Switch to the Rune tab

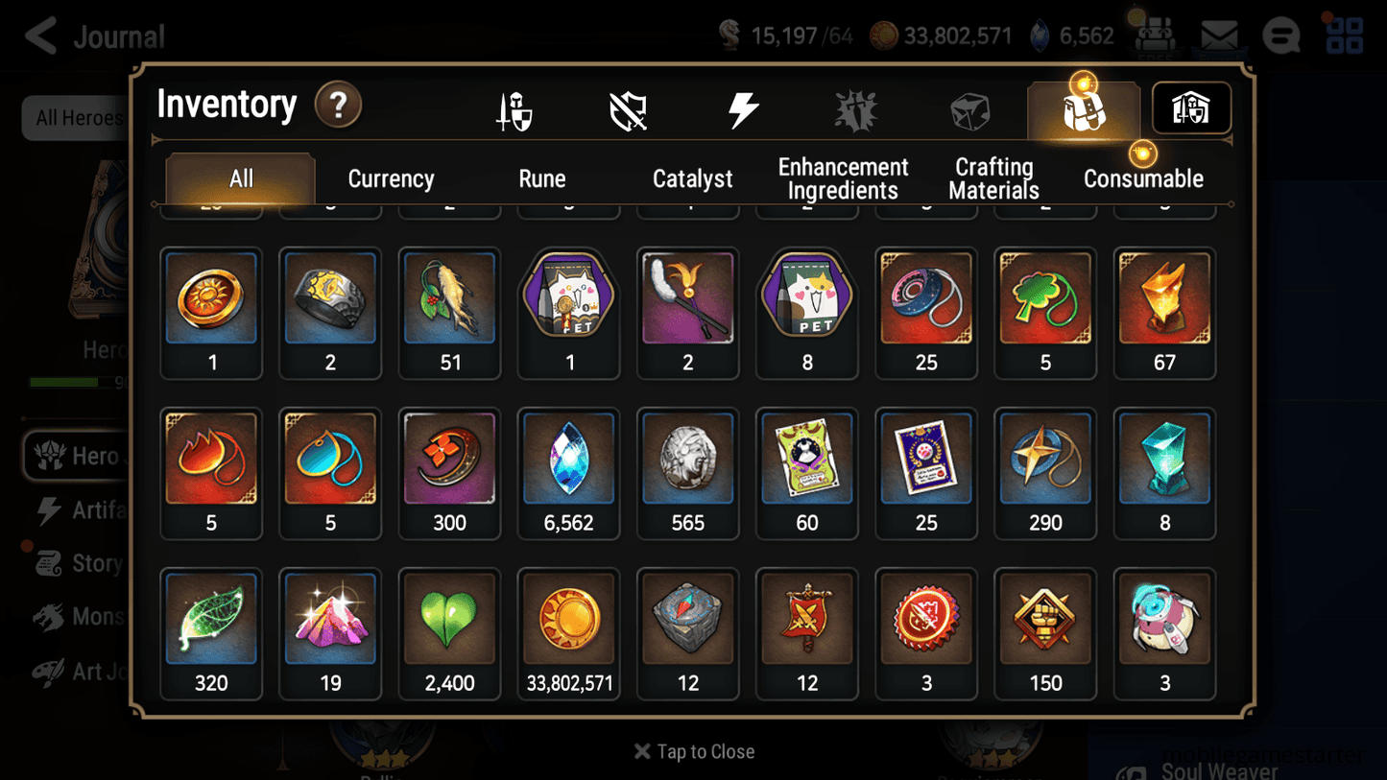(x=542, y=178)
